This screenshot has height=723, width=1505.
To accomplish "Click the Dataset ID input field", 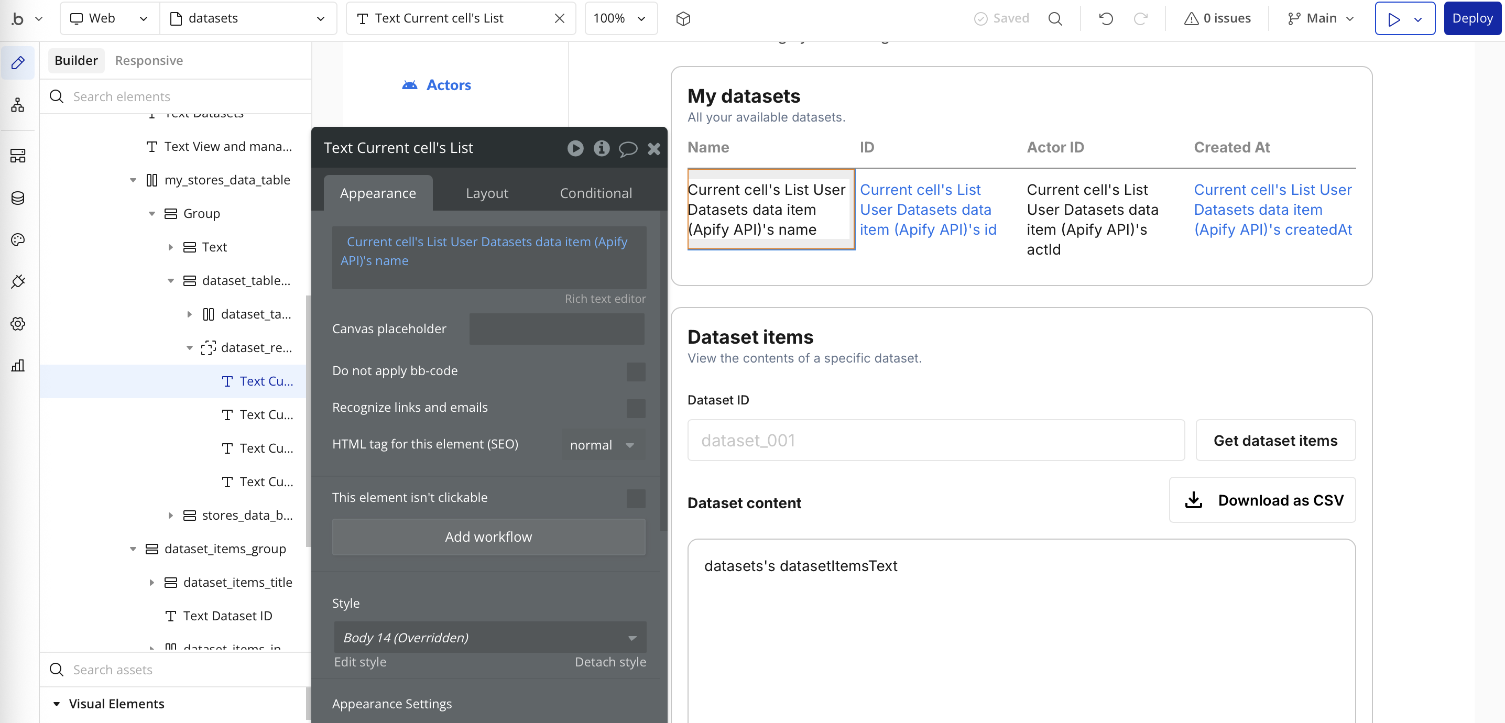I will [x=935, y=440].
